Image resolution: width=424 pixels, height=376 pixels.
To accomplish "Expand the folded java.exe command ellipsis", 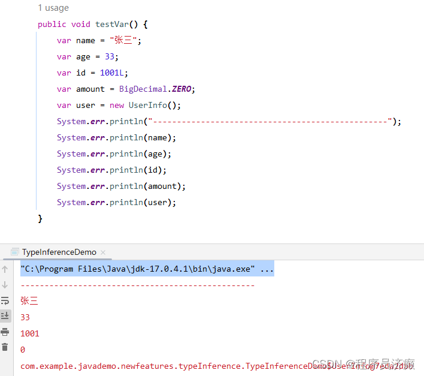I will [x=267, y=269].
